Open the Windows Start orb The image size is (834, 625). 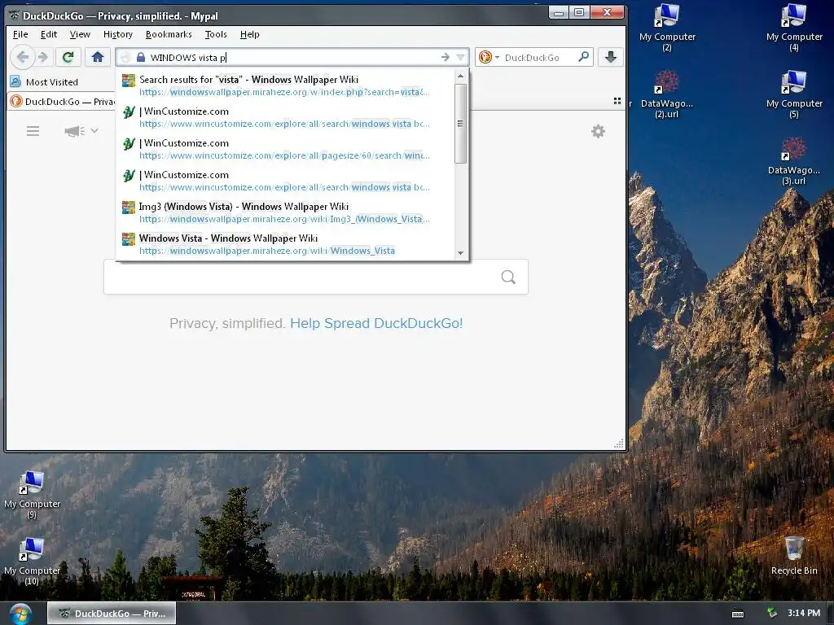(x=20, y=614)
